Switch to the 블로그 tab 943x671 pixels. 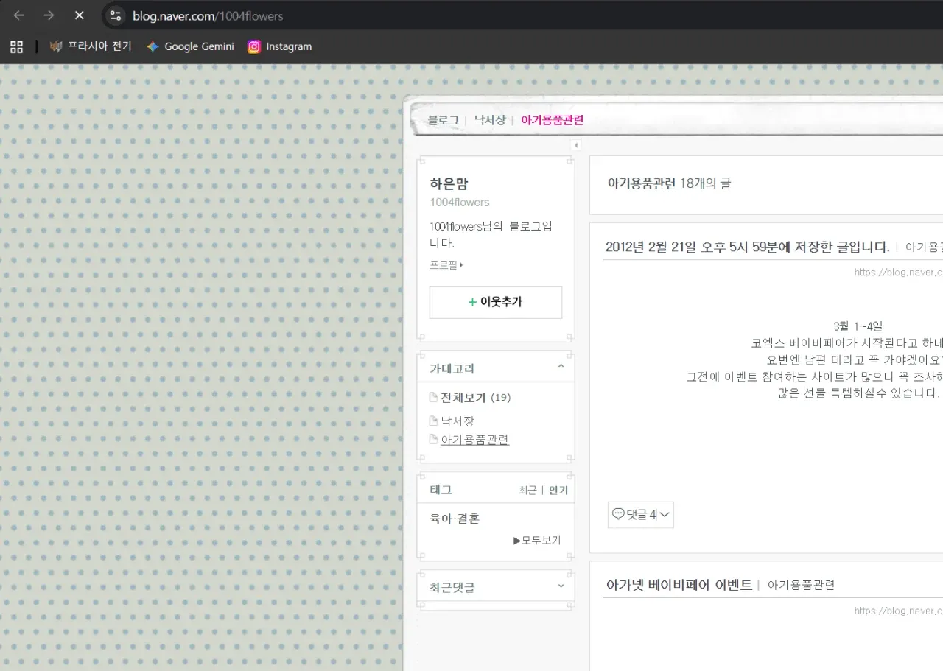443,119
